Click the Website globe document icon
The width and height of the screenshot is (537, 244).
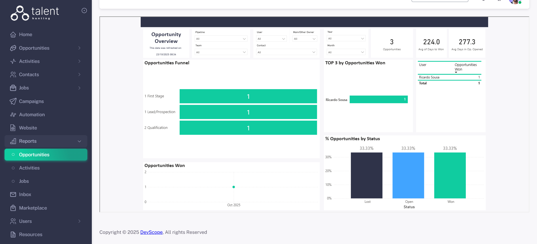pos(13,128)
